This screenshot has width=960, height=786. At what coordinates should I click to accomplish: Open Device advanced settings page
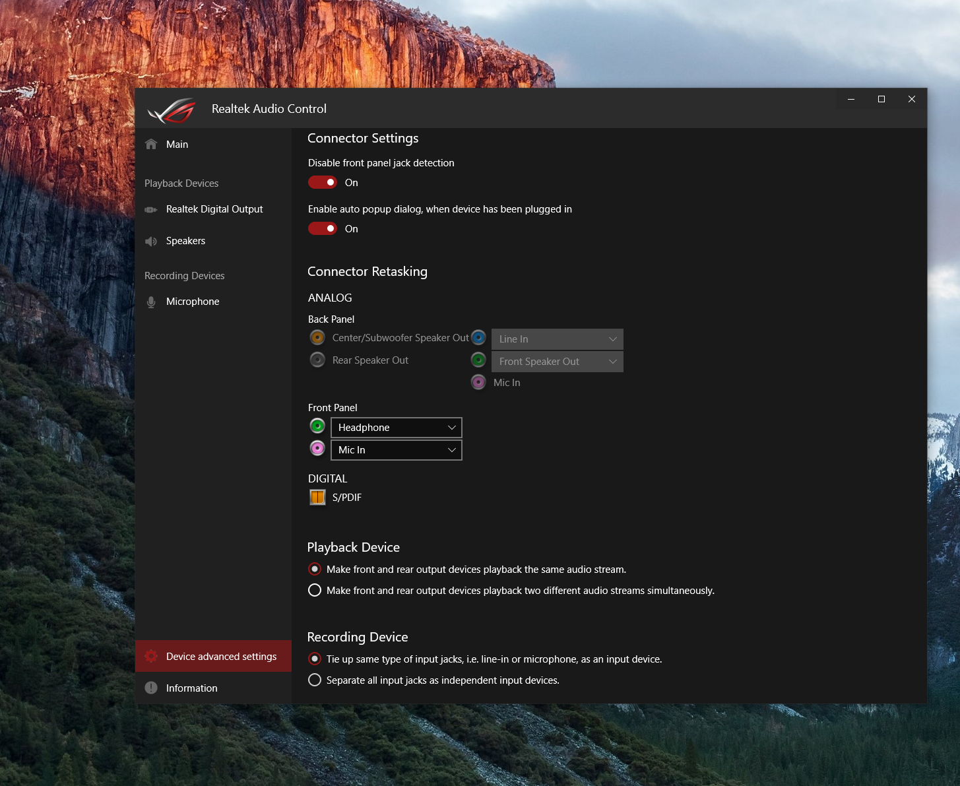213,656
